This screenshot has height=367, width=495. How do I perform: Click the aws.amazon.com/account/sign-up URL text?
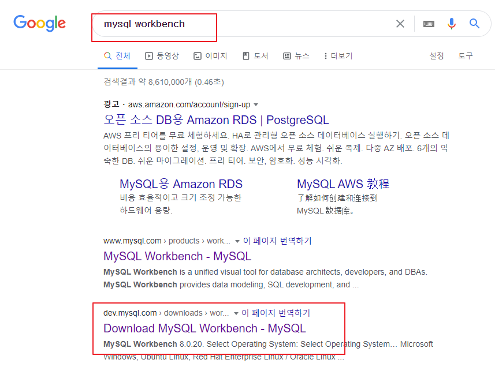point(189,104)
